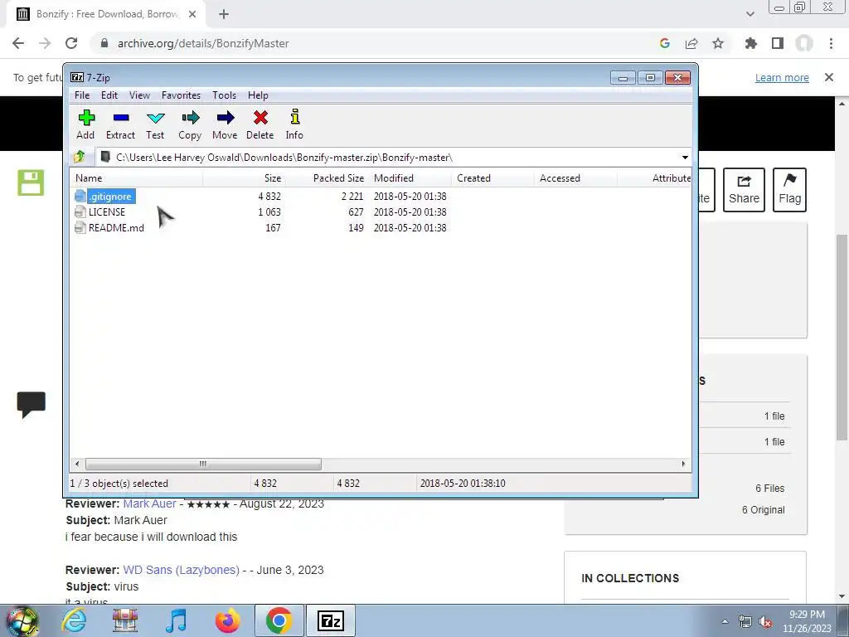Sort by the Modified column header
849x637 pixels.
(410, 178)
